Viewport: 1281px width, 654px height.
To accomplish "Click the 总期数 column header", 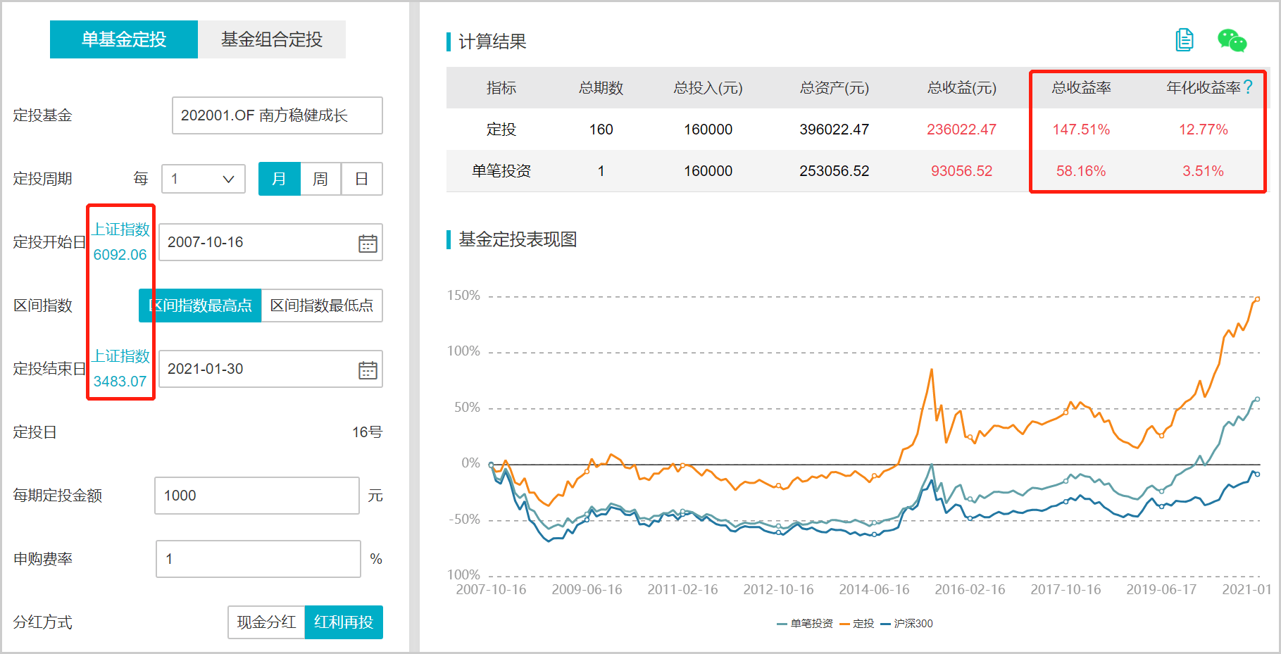I will [x=601, y=88].
